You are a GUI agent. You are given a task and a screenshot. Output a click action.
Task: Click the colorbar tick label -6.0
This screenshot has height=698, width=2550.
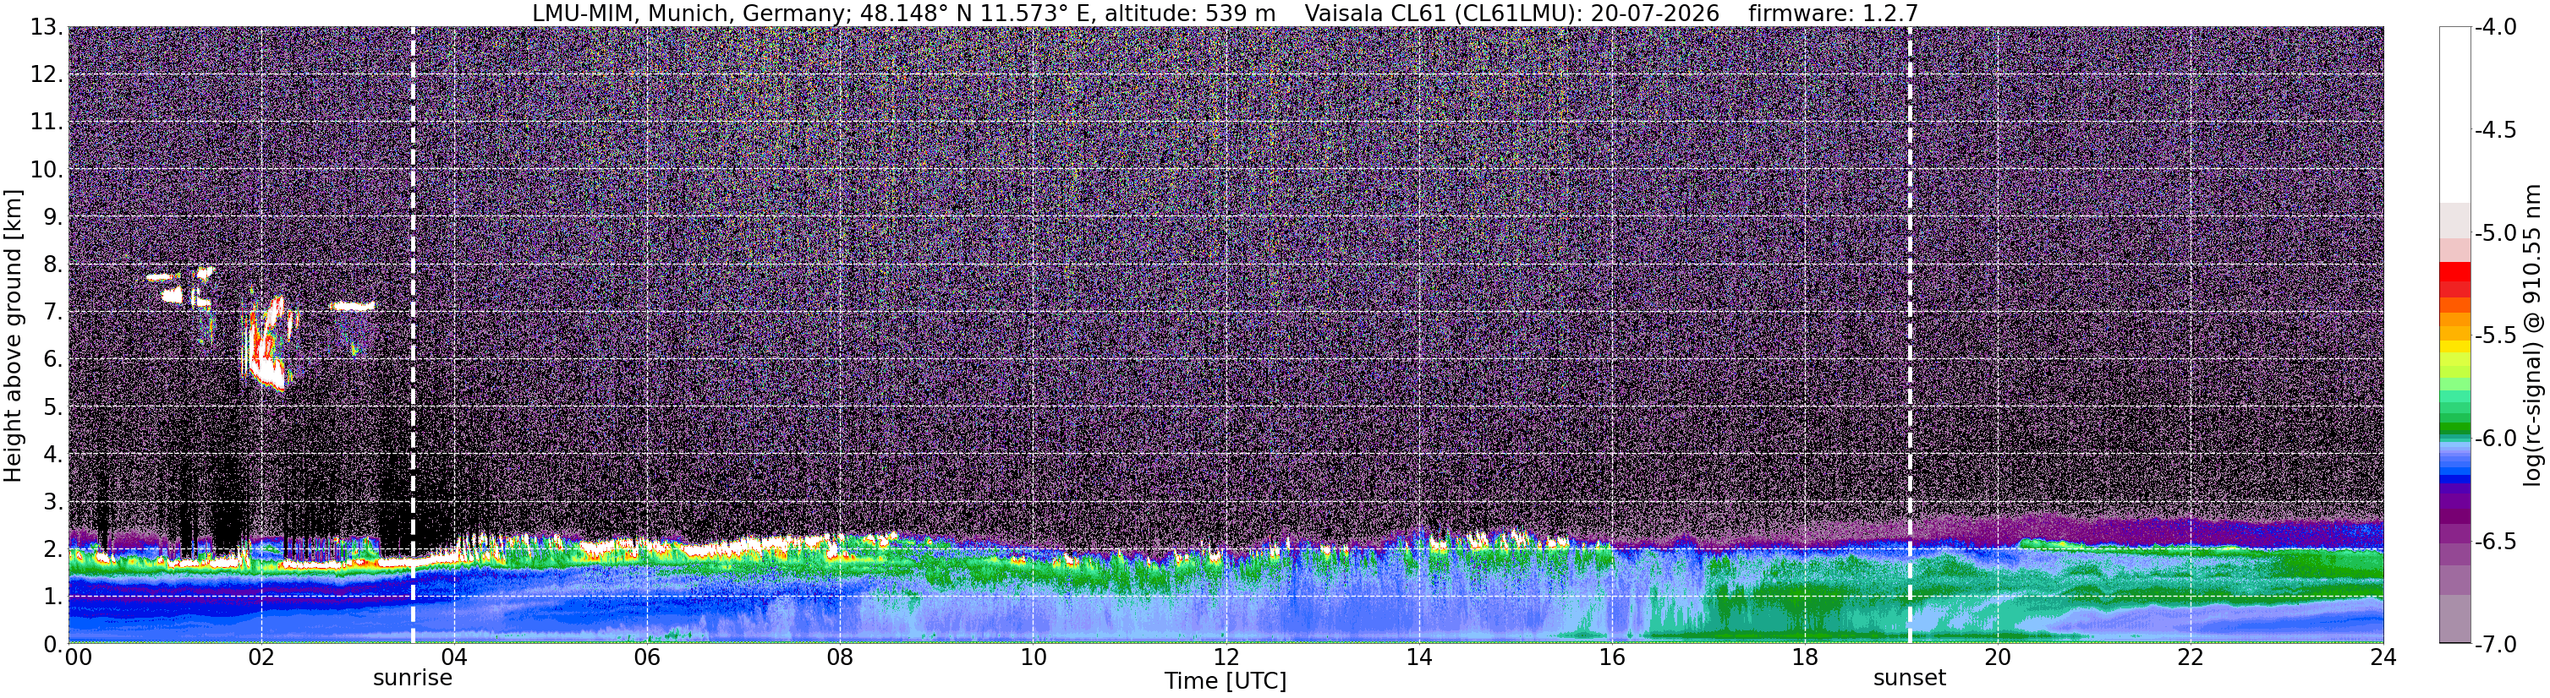coord(2496,439)
